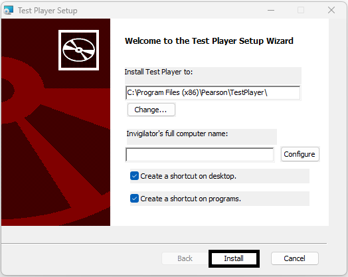
Task: Open the Change... install location dialog
Action: (151, 110)
